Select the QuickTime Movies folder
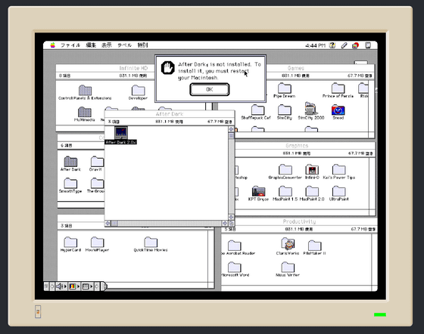Screen dimensions: 424x334 click(151, 244)
